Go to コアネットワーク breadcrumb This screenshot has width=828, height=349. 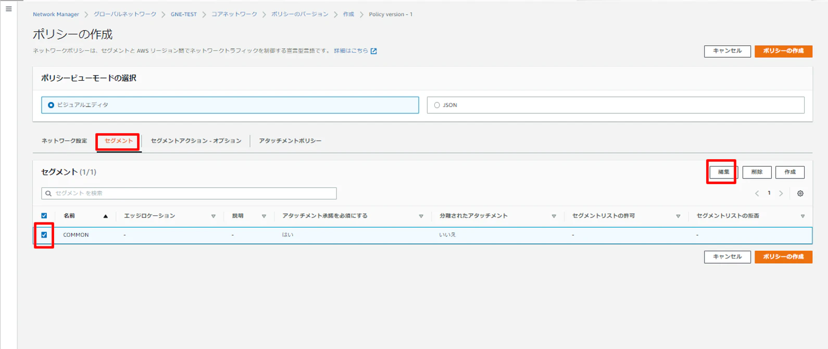[234, 15]
